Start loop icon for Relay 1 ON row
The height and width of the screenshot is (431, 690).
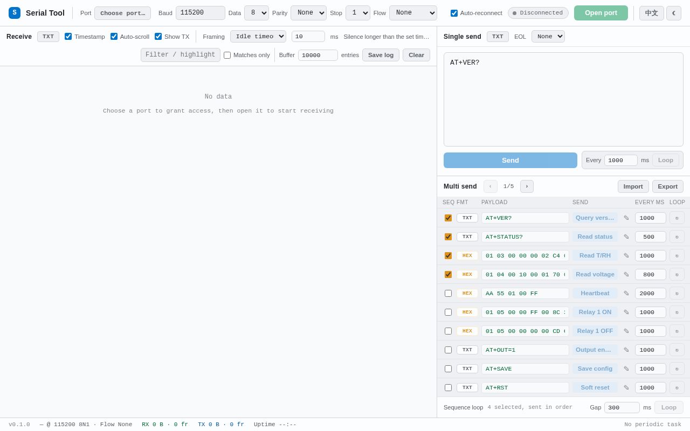point(677,312)
